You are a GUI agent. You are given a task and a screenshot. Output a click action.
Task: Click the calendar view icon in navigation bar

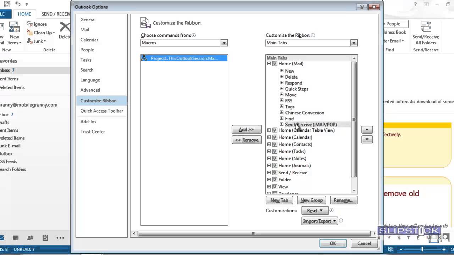[16, 238]
